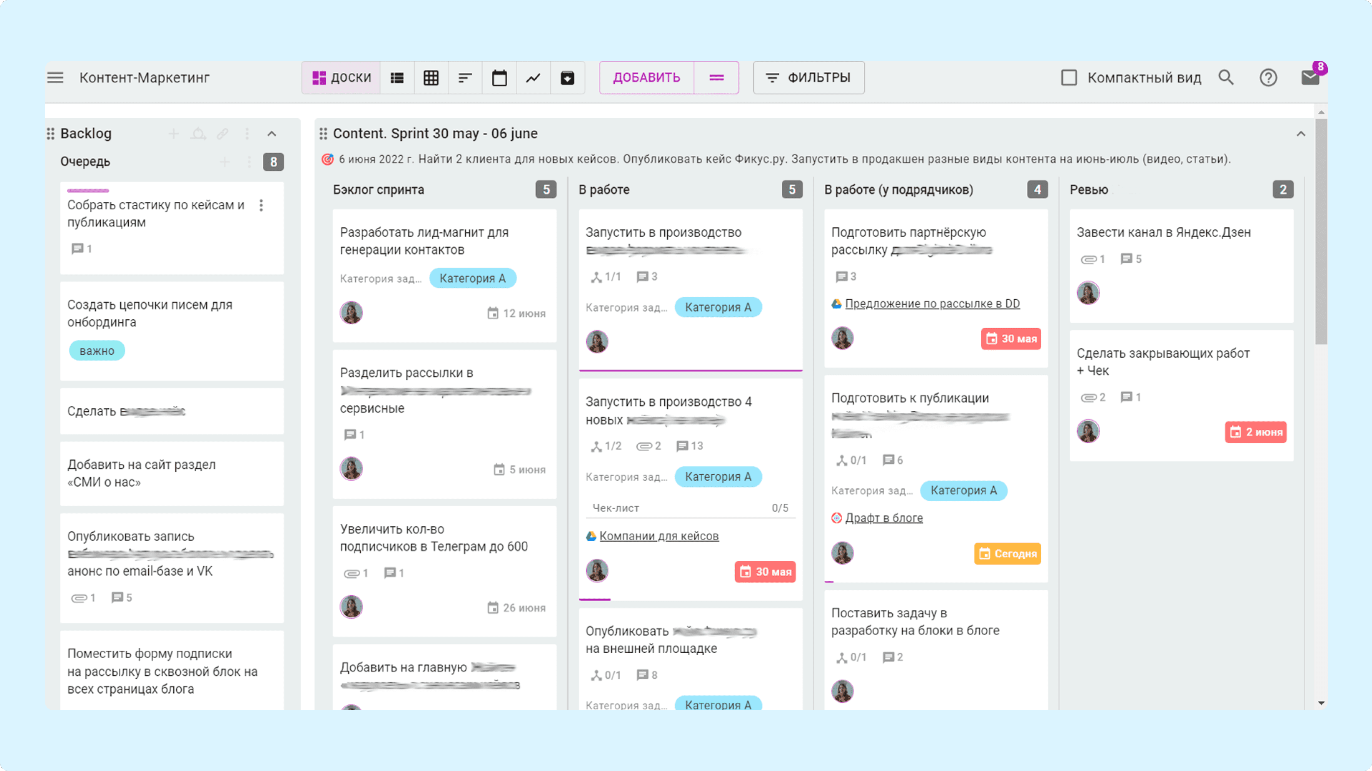Switch to the list view icon

[x=397, y=78]
